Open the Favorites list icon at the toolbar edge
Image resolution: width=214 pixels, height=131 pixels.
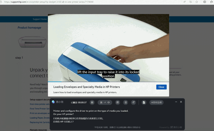(x=212, y=2)
